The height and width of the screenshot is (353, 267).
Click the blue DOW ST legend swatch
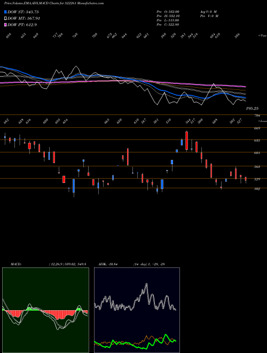(6, 12)
